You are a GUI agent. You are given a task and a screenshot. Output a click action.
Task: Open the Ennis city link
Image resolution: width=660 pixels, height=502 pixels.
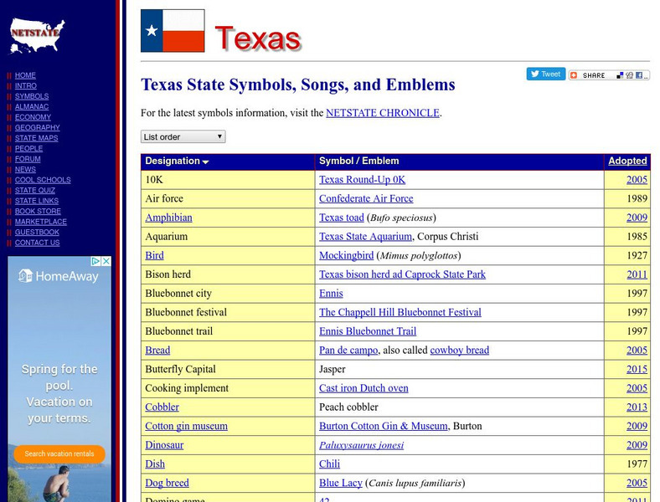pos(331,293)
